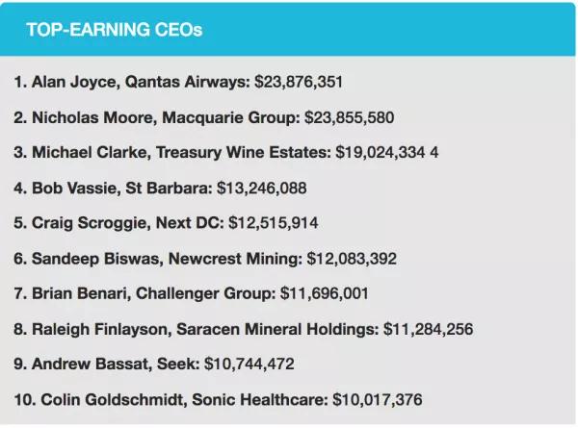This screenshot has width=578, height=428.
Task: Click the $11,284,256 salary amount
Action: coord(429,329)
